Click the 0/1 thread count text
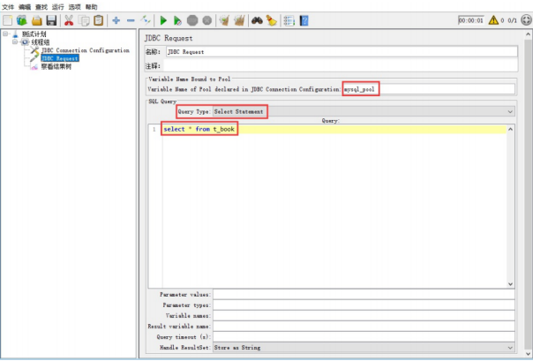The height and width of the screenshot is (361, 533). (x=513, y=20)
